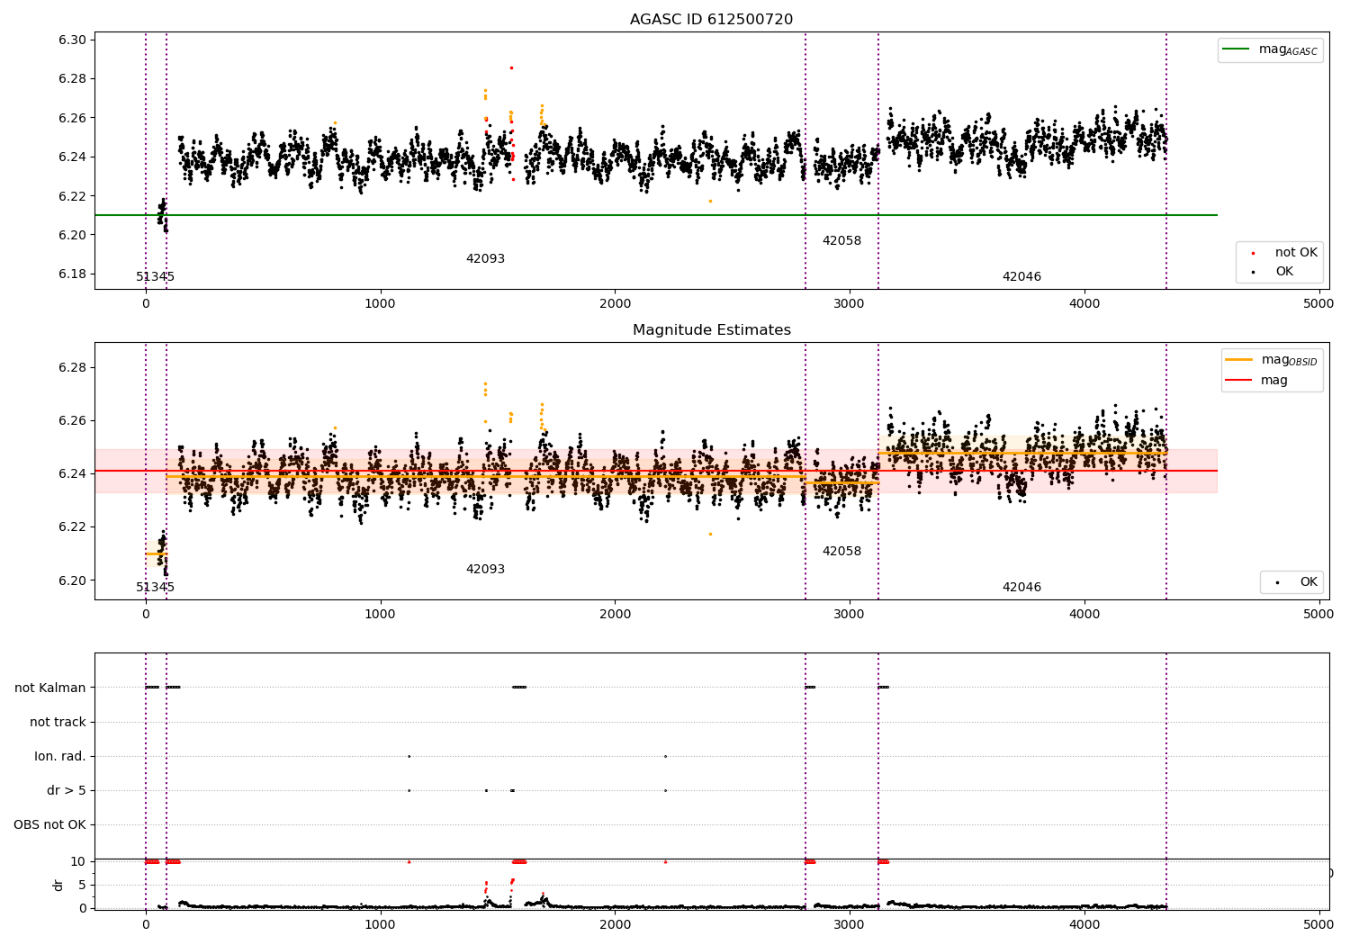Select the "Magnitude Estimates" subplot title
This screenshot has height=945, width=1350.
click(711, 330)
